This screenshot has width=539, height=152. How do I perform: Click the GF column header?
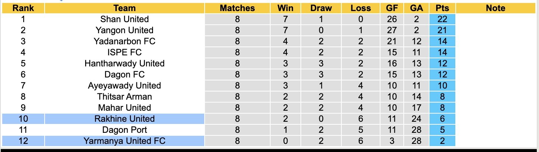click(392, 8)
